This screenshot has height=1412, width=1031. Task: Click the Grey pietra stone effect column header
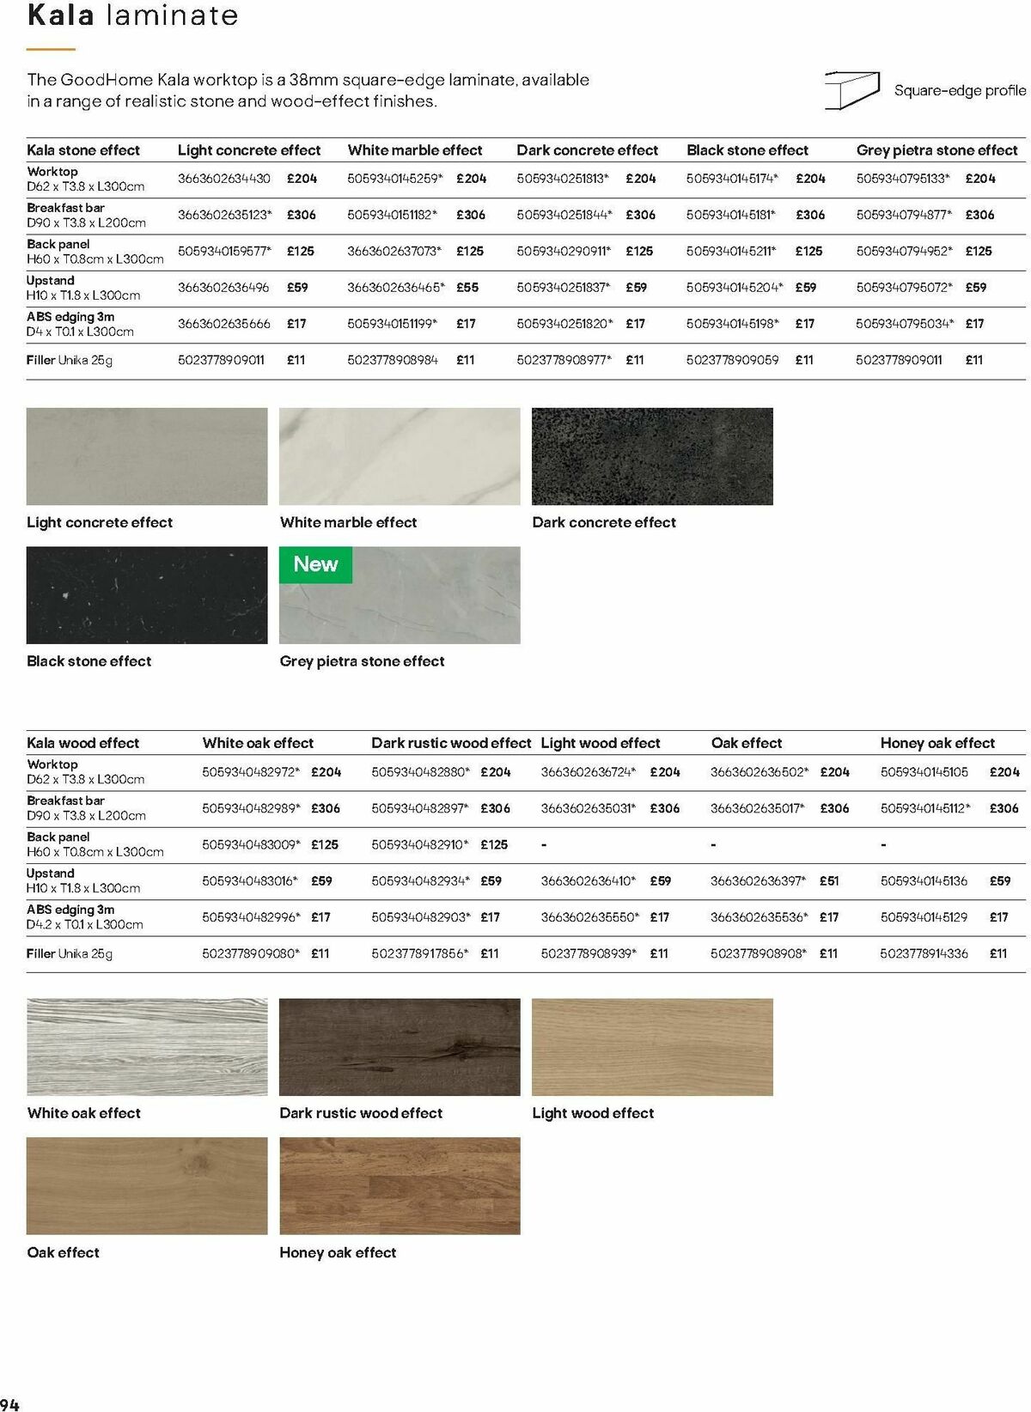pyautogui.click(x=936, y=150)
